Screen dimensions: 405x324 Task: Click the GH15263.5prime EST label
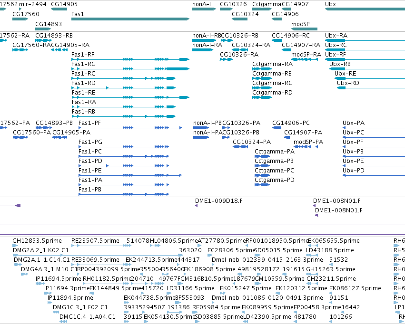tap(331, 269)
